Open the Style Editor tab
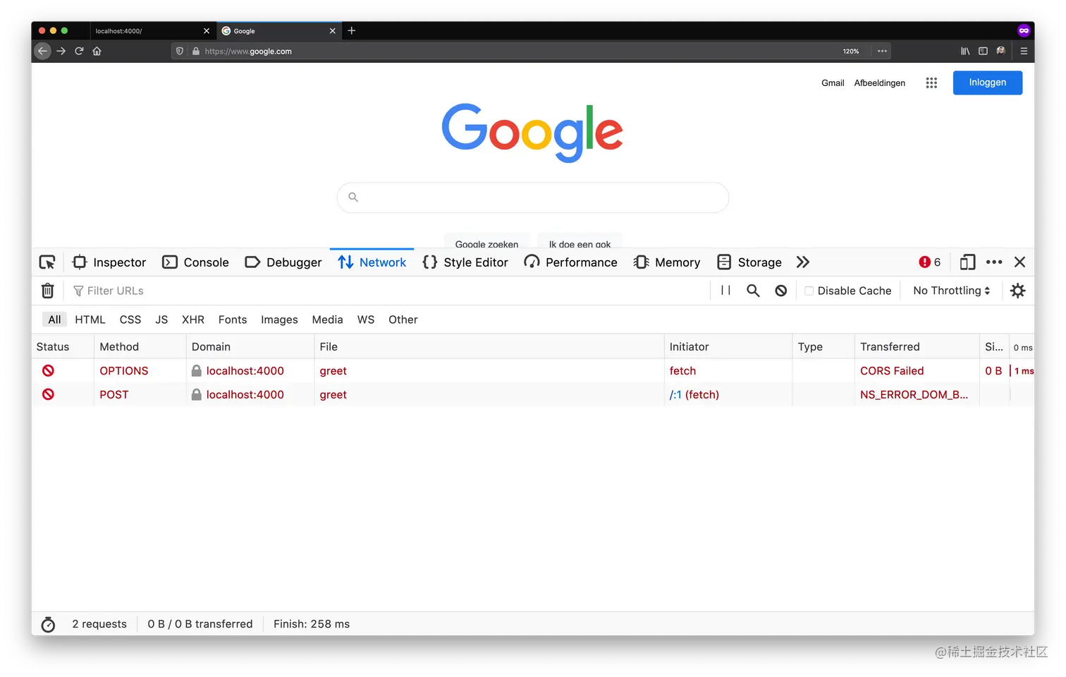The width and height of the screenshot is (1066, 677). coord(465,262)
